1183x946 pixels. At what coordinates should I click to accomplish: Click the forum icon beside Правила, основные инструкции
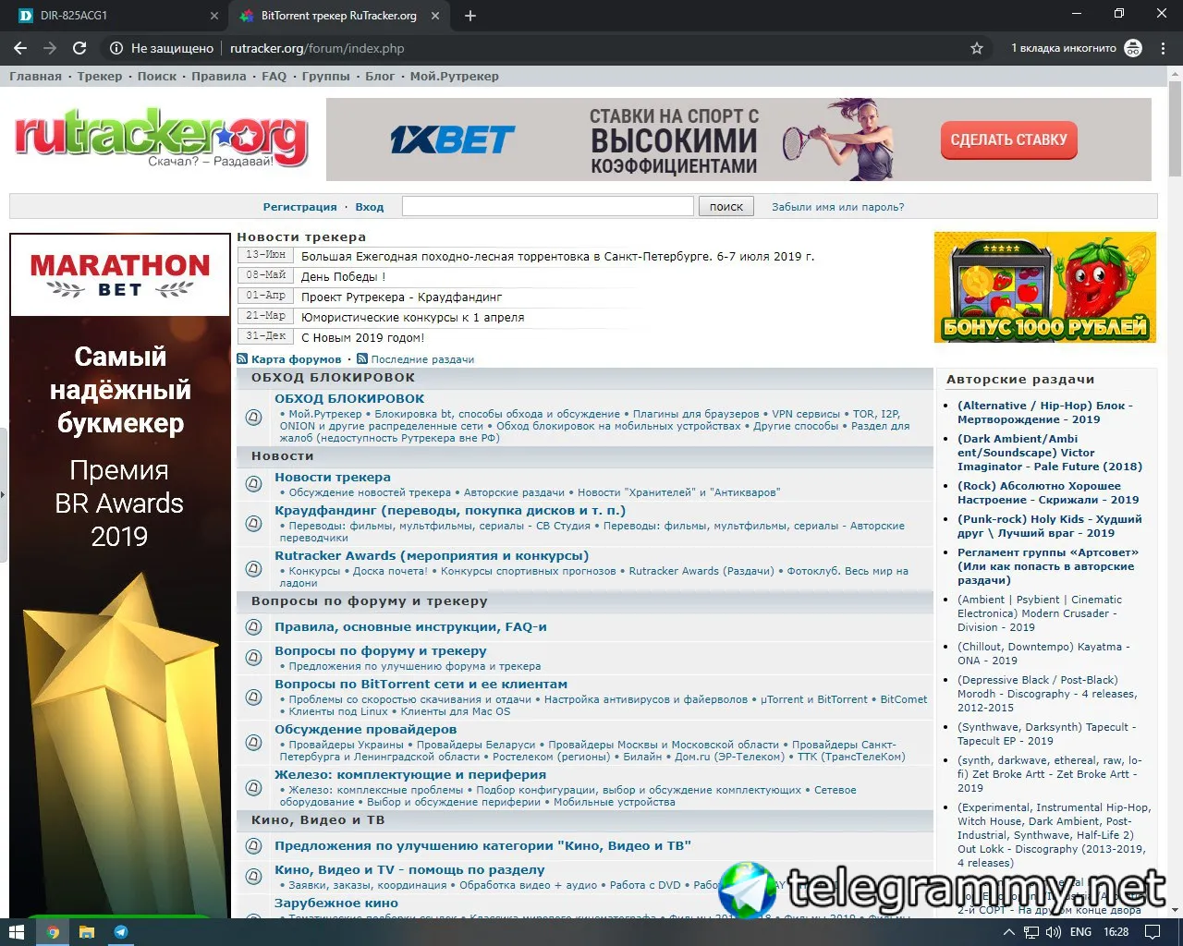coord(253,627)
